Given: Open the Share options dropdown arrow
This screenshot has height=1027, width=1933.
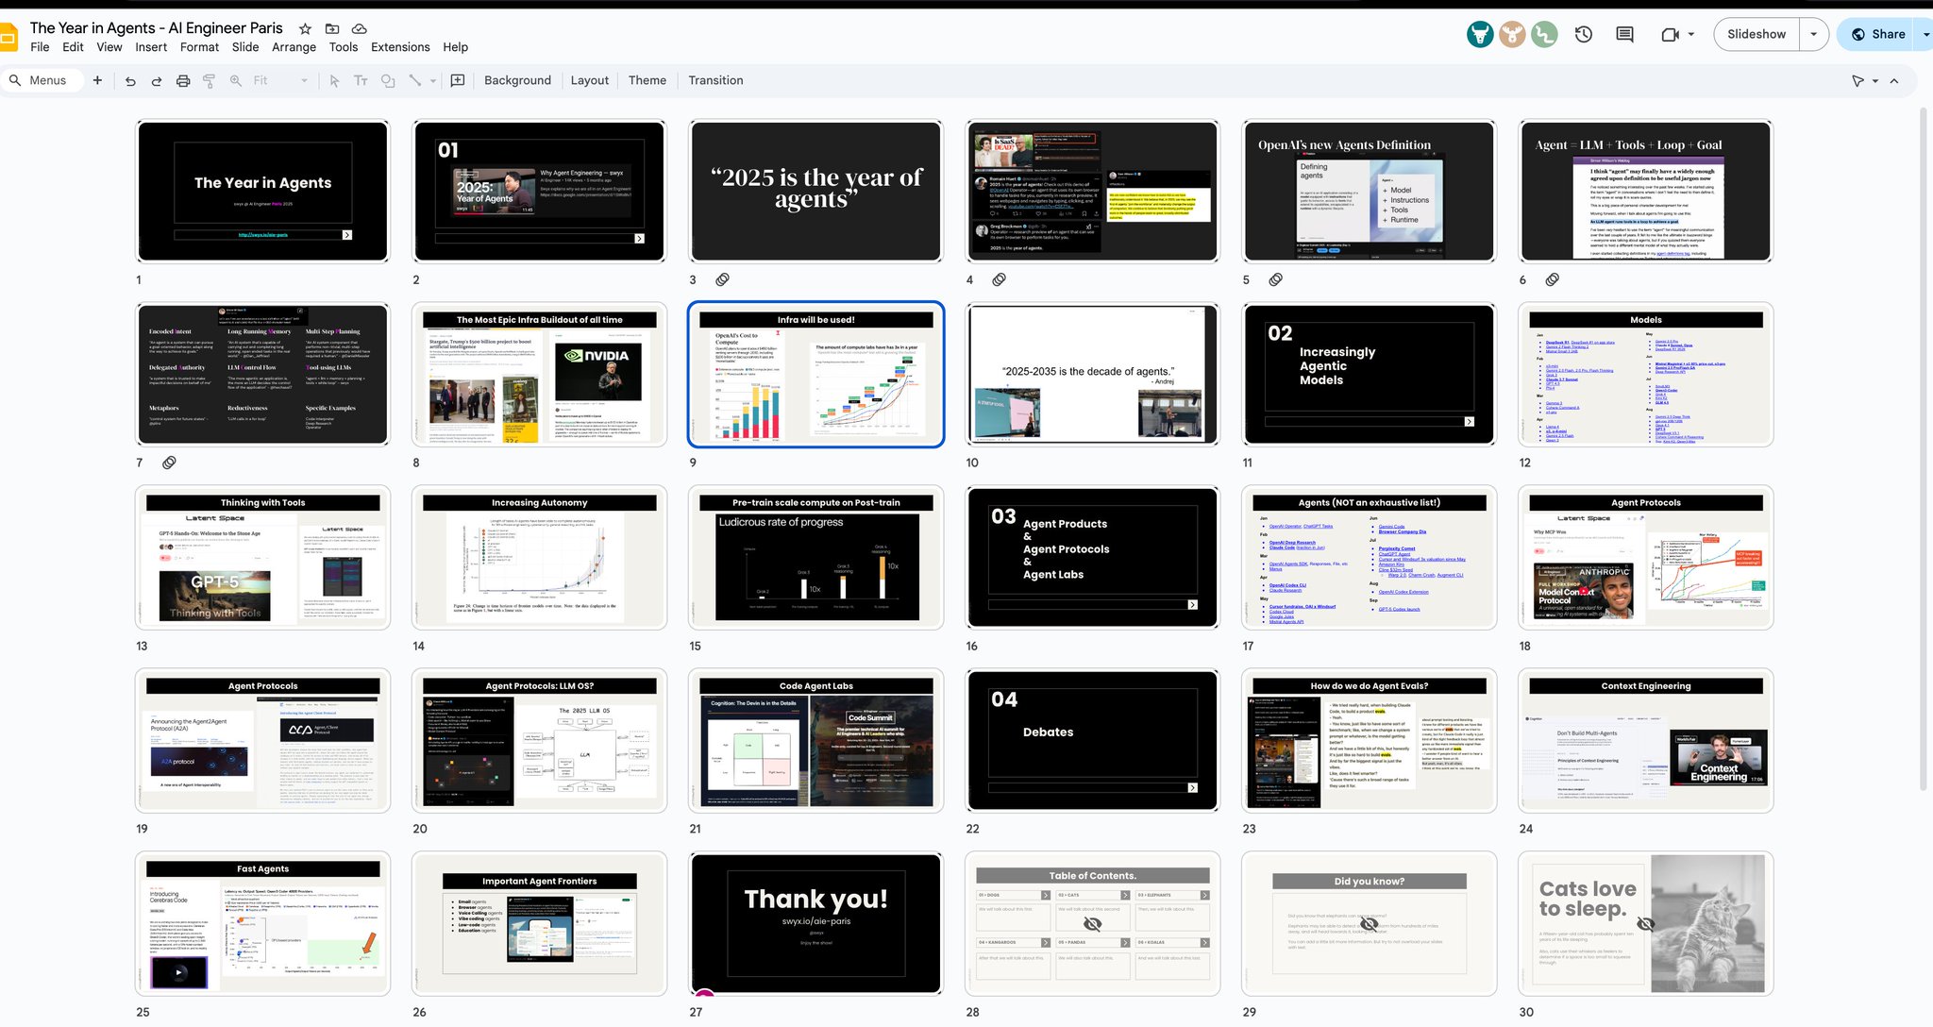Looking at the screenshot, I should [x=1925, y=34].
